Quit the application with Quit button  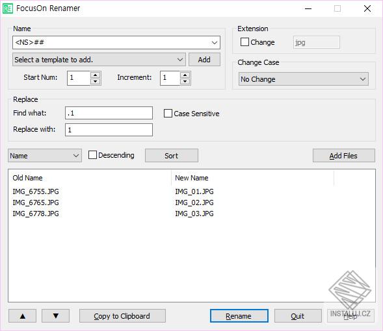(298, 316)
